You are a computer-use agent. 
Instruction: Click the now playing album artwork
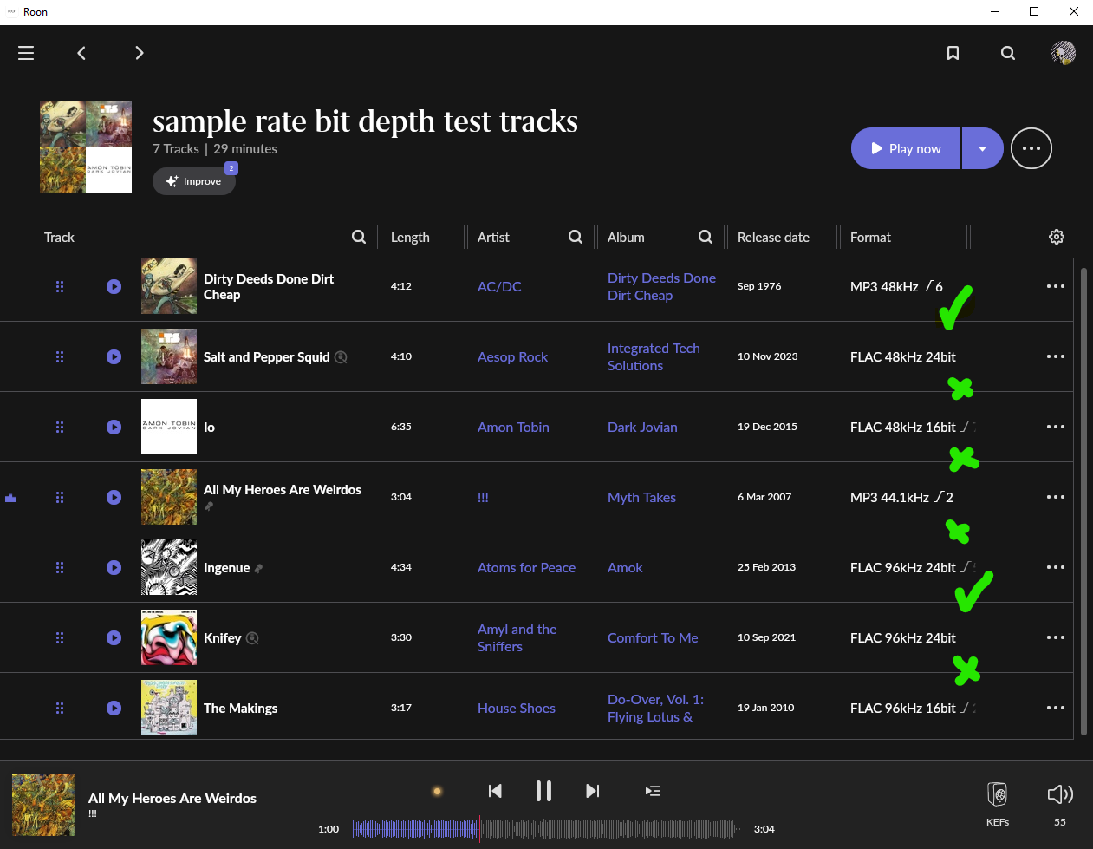[43, 805]
